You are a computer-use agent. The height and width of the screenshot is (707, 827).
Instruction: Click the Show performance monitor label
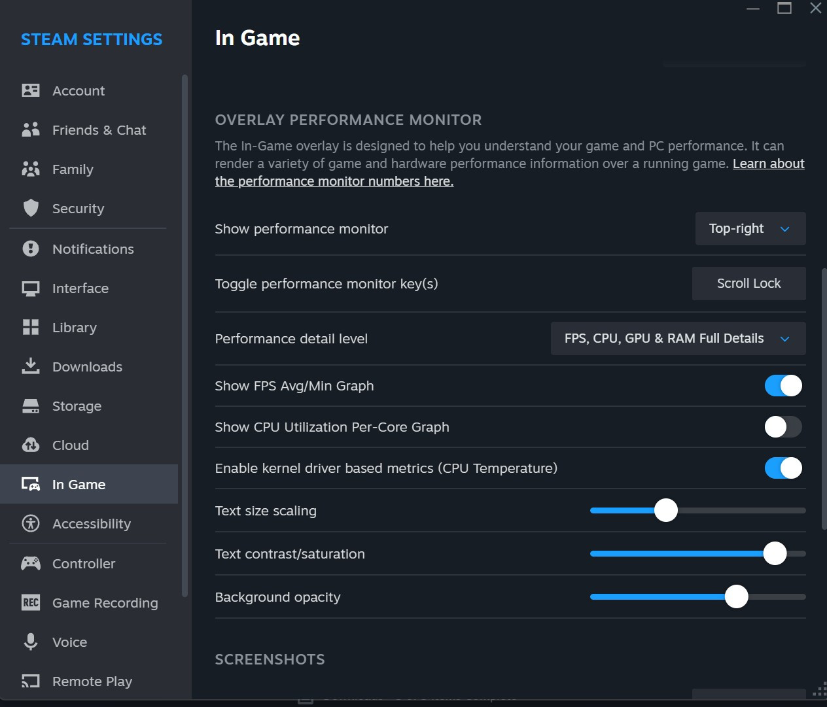coord(302,229)
